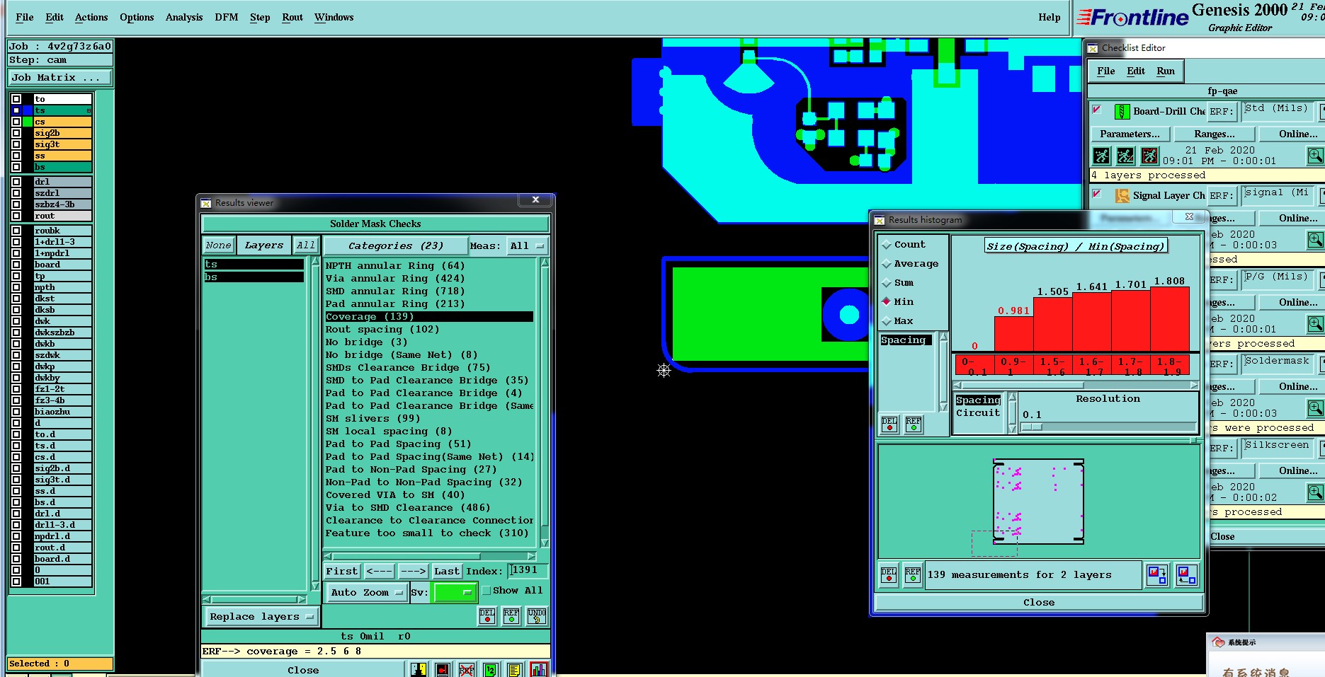Click the REF icon beside measurements count in histogram
The height and width of the screenshot is (677, 1325).
click(913, 574)
